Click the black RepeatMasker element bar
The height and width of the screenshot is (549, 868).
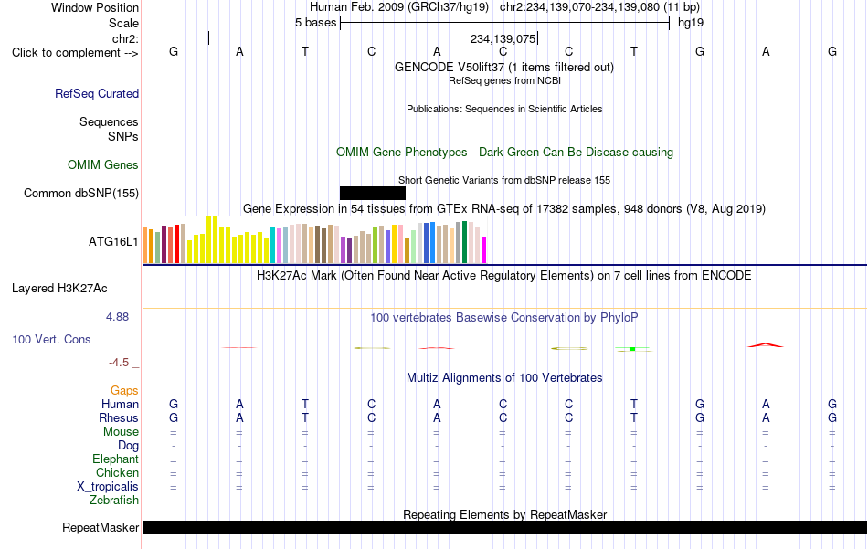(x=504, y=527)
